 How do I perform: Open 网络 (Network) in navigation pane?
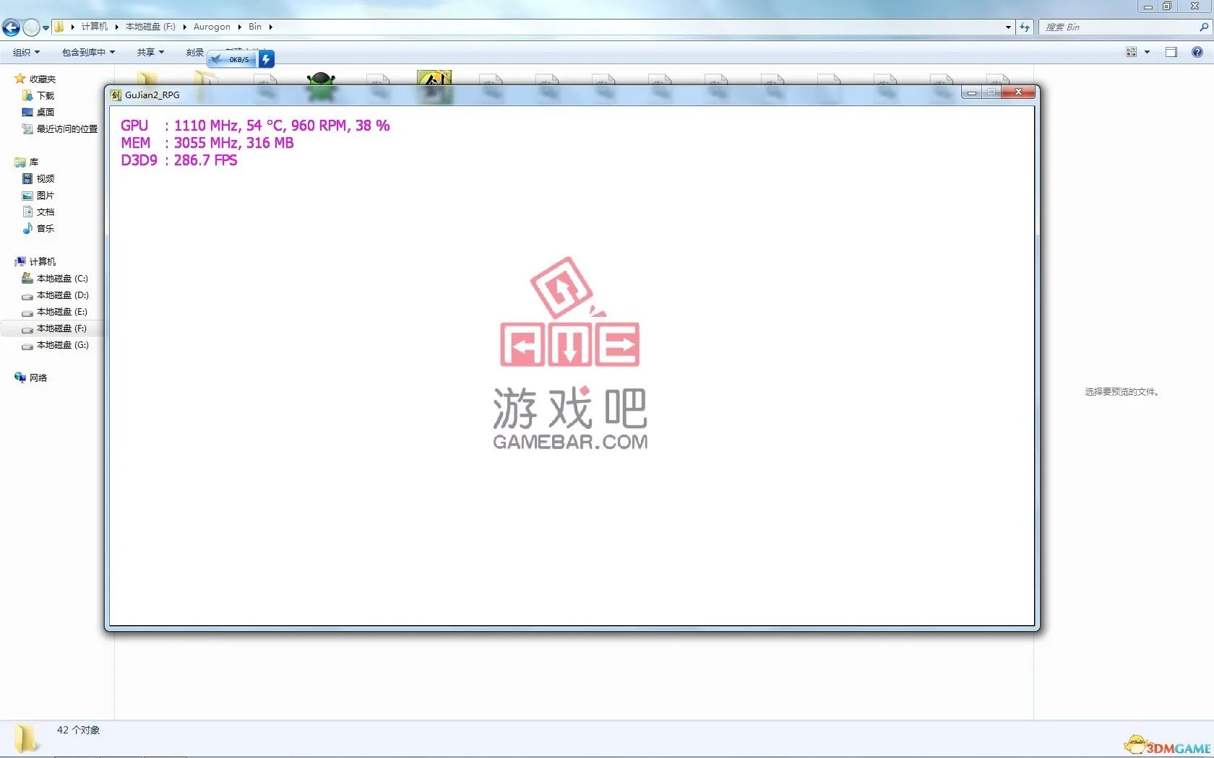coord(38,378)
